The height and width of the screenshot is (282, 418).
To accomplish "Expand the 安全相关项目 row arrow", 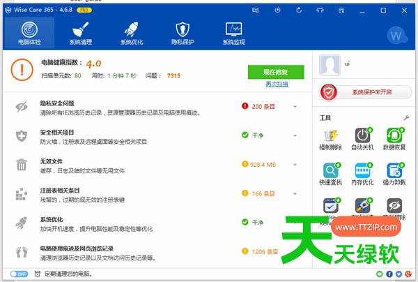I will click(295, 135).
